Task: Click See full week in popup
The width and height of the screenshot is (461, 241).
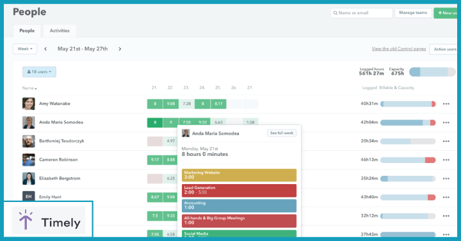Action: [x=282, y=133]
